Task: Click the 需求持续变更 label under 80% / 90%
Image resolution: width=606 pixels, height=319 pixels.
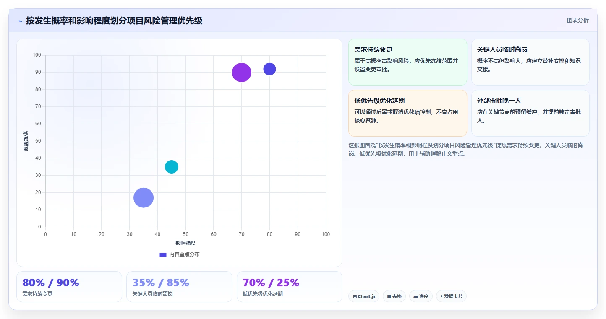Action: coord(37,294)
